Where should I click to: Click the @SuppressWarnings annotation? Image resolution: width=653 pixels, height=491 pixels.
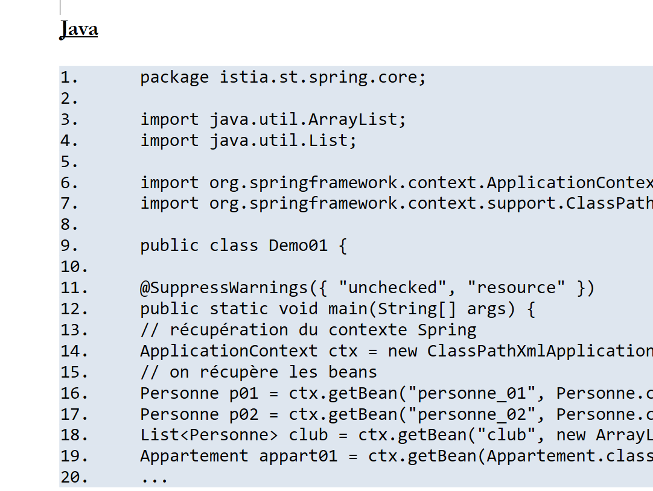(x=228, y=288)
